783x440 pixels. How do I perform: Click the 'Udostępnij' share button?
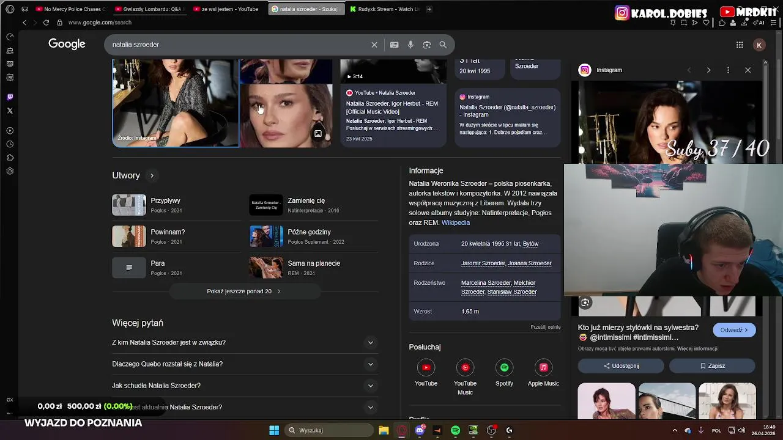(621, 365)
